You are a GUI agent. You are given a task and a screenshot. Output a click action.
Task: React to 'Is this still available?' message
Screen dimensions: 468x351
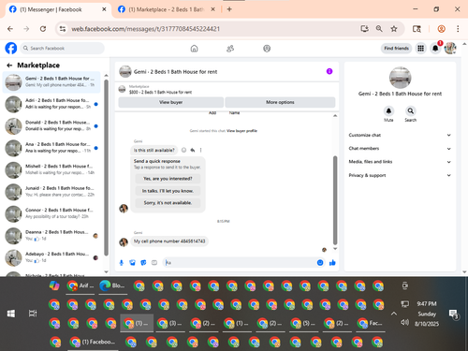click(183, 150)
